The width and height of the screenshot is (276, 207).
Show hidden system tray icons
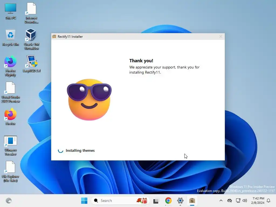(x=221, y=201)
